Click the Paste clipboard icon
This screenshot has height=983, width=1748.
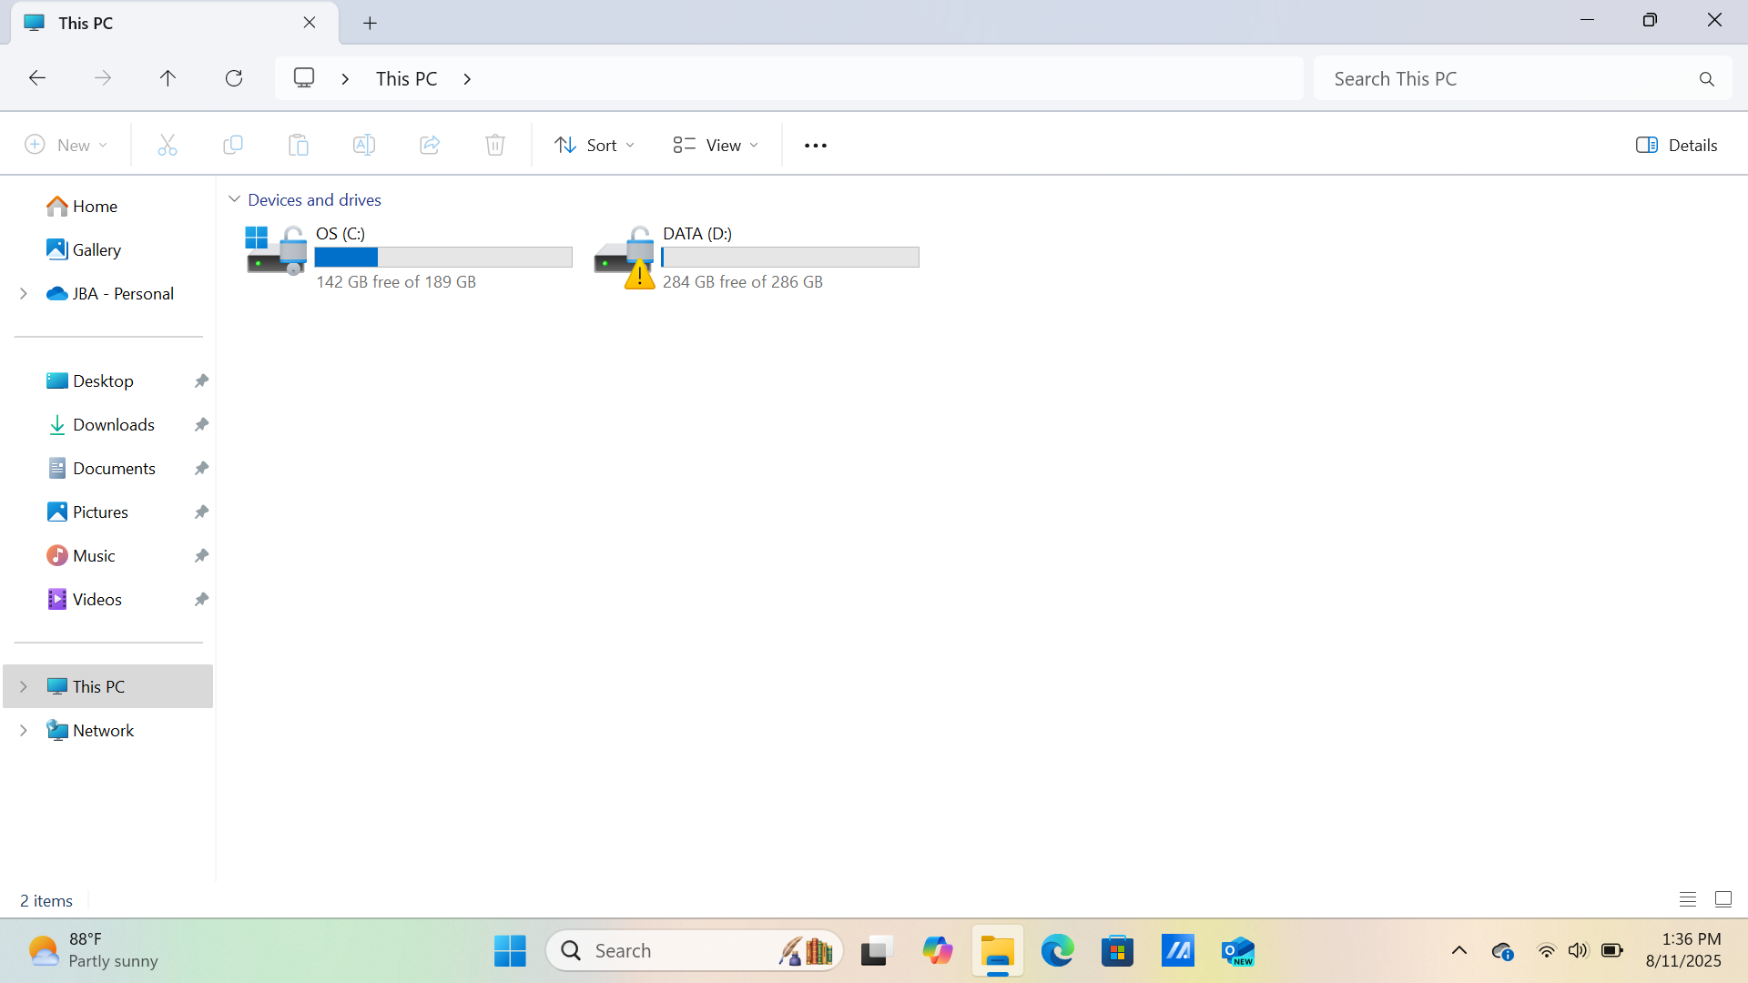299,145
